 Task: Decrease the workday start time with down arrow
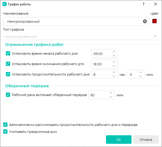[x=114, y=55]
